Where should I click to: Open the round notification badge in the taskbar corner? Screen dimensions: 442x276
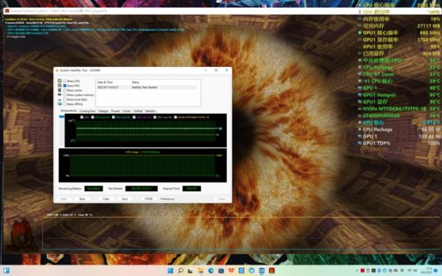click(x=436, y=270)
